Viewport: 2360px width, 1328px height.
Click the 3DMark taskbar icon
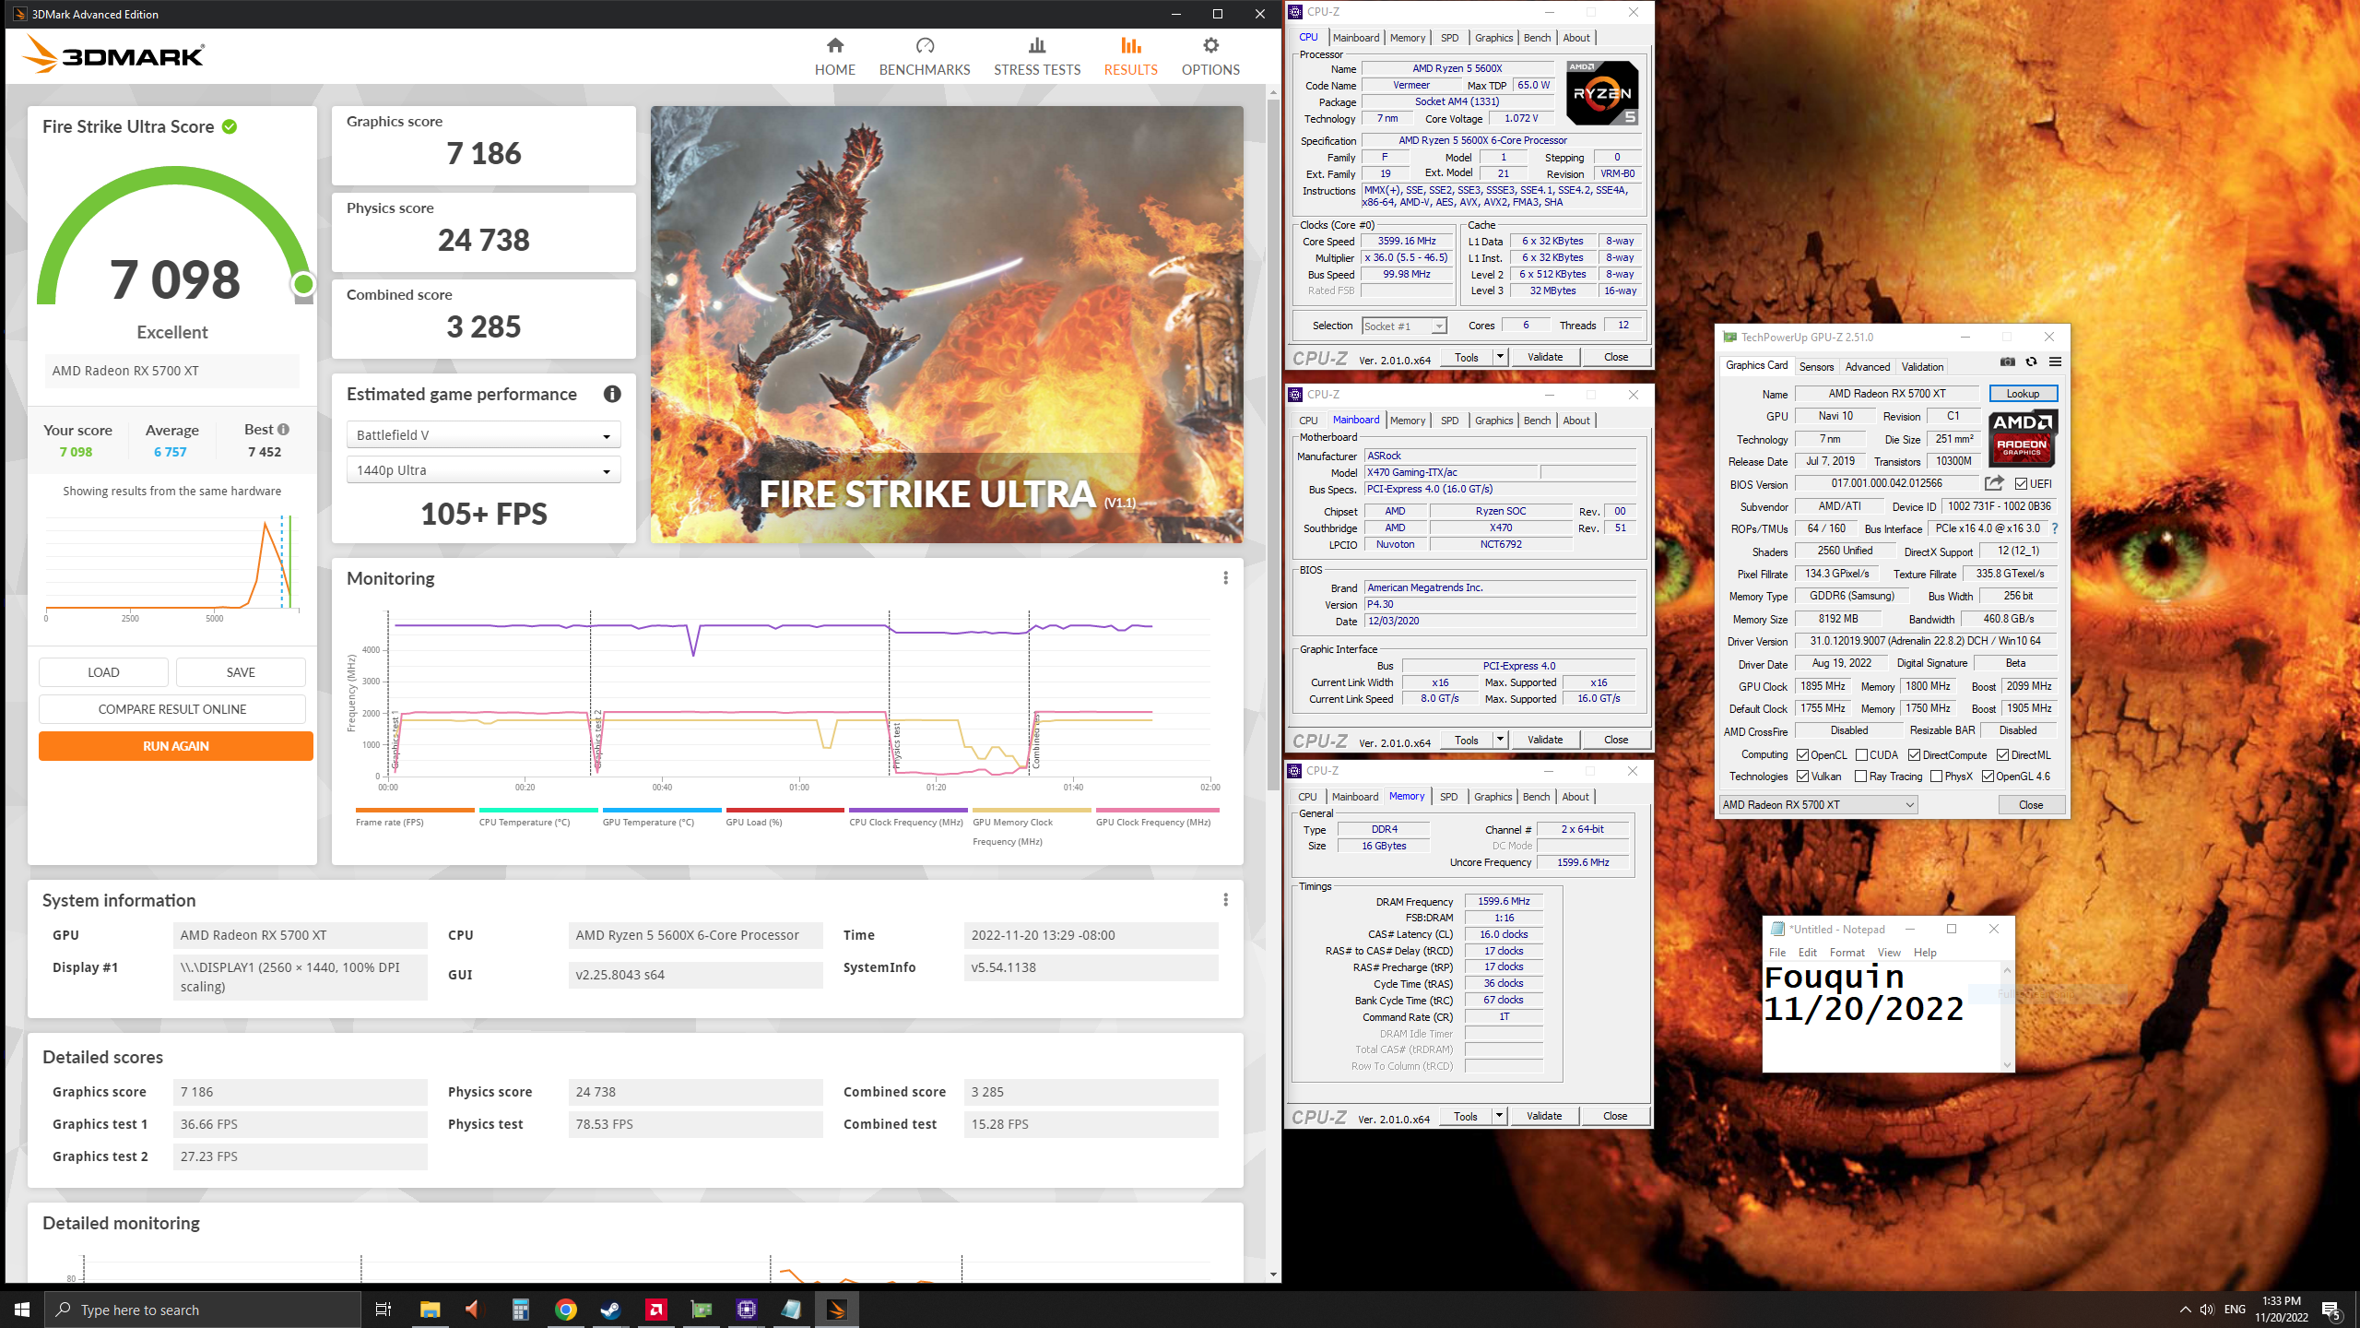coord(837,1310)
